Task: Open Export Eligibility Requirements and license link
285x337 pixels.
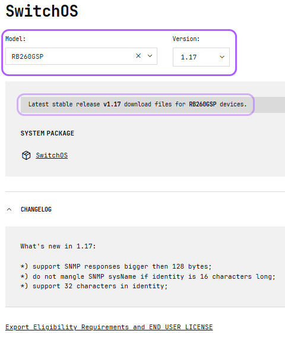Action: (x=109, y=327)
